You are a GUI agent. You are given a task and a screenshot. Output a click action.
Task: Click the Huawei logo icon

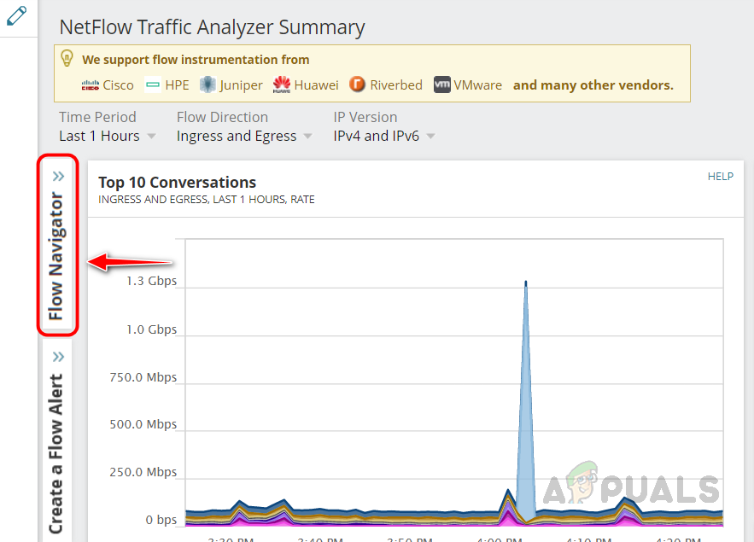click(x=282, y=85)
